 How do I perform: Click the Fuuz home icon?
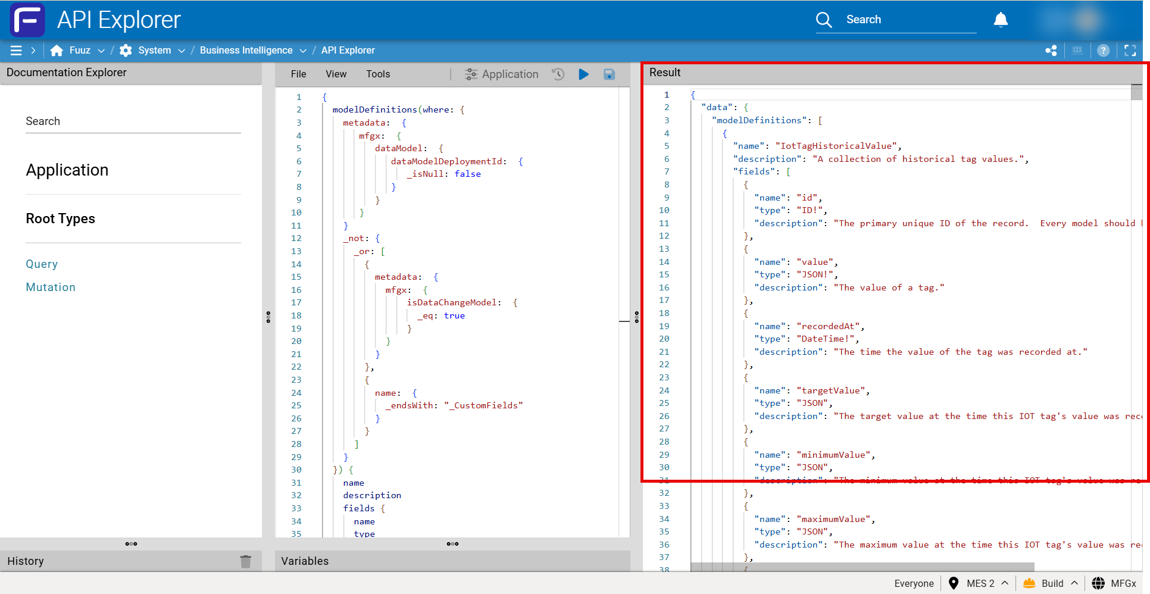point(57,51)
